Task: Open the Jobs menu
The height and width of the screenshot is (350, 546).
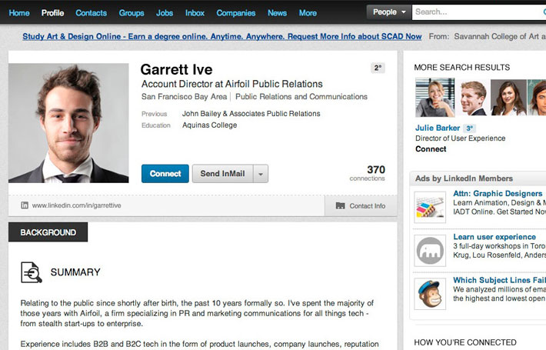Action: 165,13
